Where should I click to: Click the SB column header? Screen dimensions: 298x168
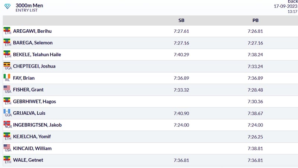tap(181, 20)
